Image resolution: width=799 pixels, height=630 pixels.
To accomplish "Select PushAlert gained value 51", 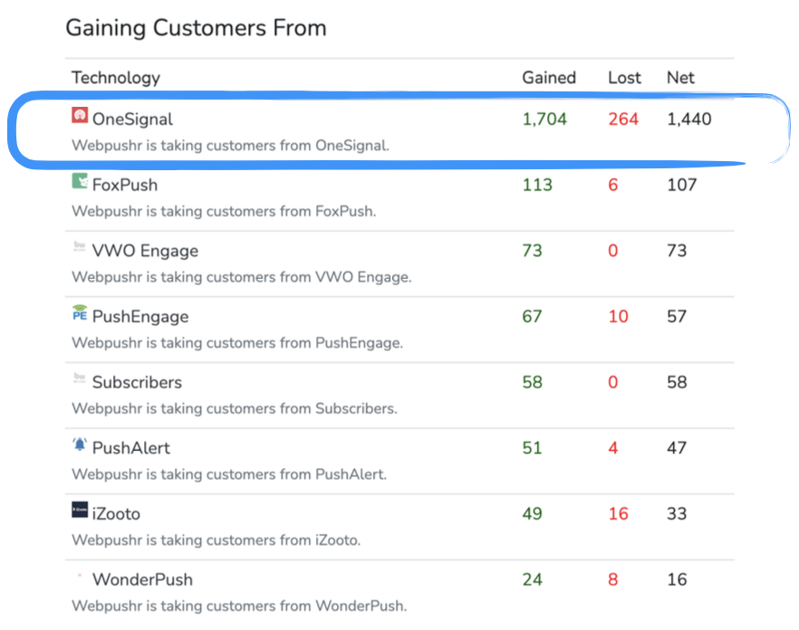I will pyautogui.click(x=532, y=448).
